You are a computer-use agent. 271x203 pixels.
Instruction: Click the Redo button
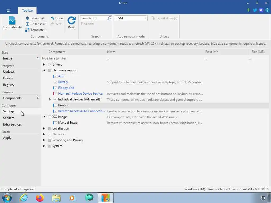57,24
